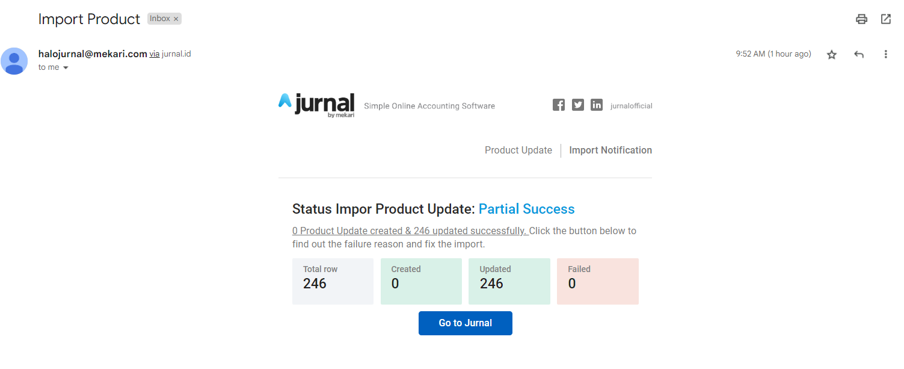904x369 pixels.
Task: Click the Jurnal by Mekari logo
Action: point(317,105)
